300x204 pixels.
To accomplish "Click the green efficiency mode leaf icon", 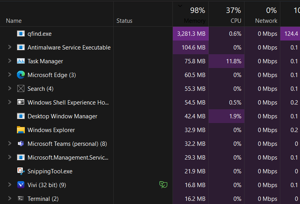I will coord(163,184).
